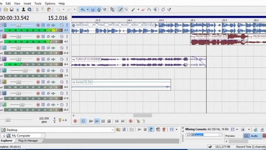266x150 pixels.
Task: Click the Paste clipboard icon
Action: point(49,10)
